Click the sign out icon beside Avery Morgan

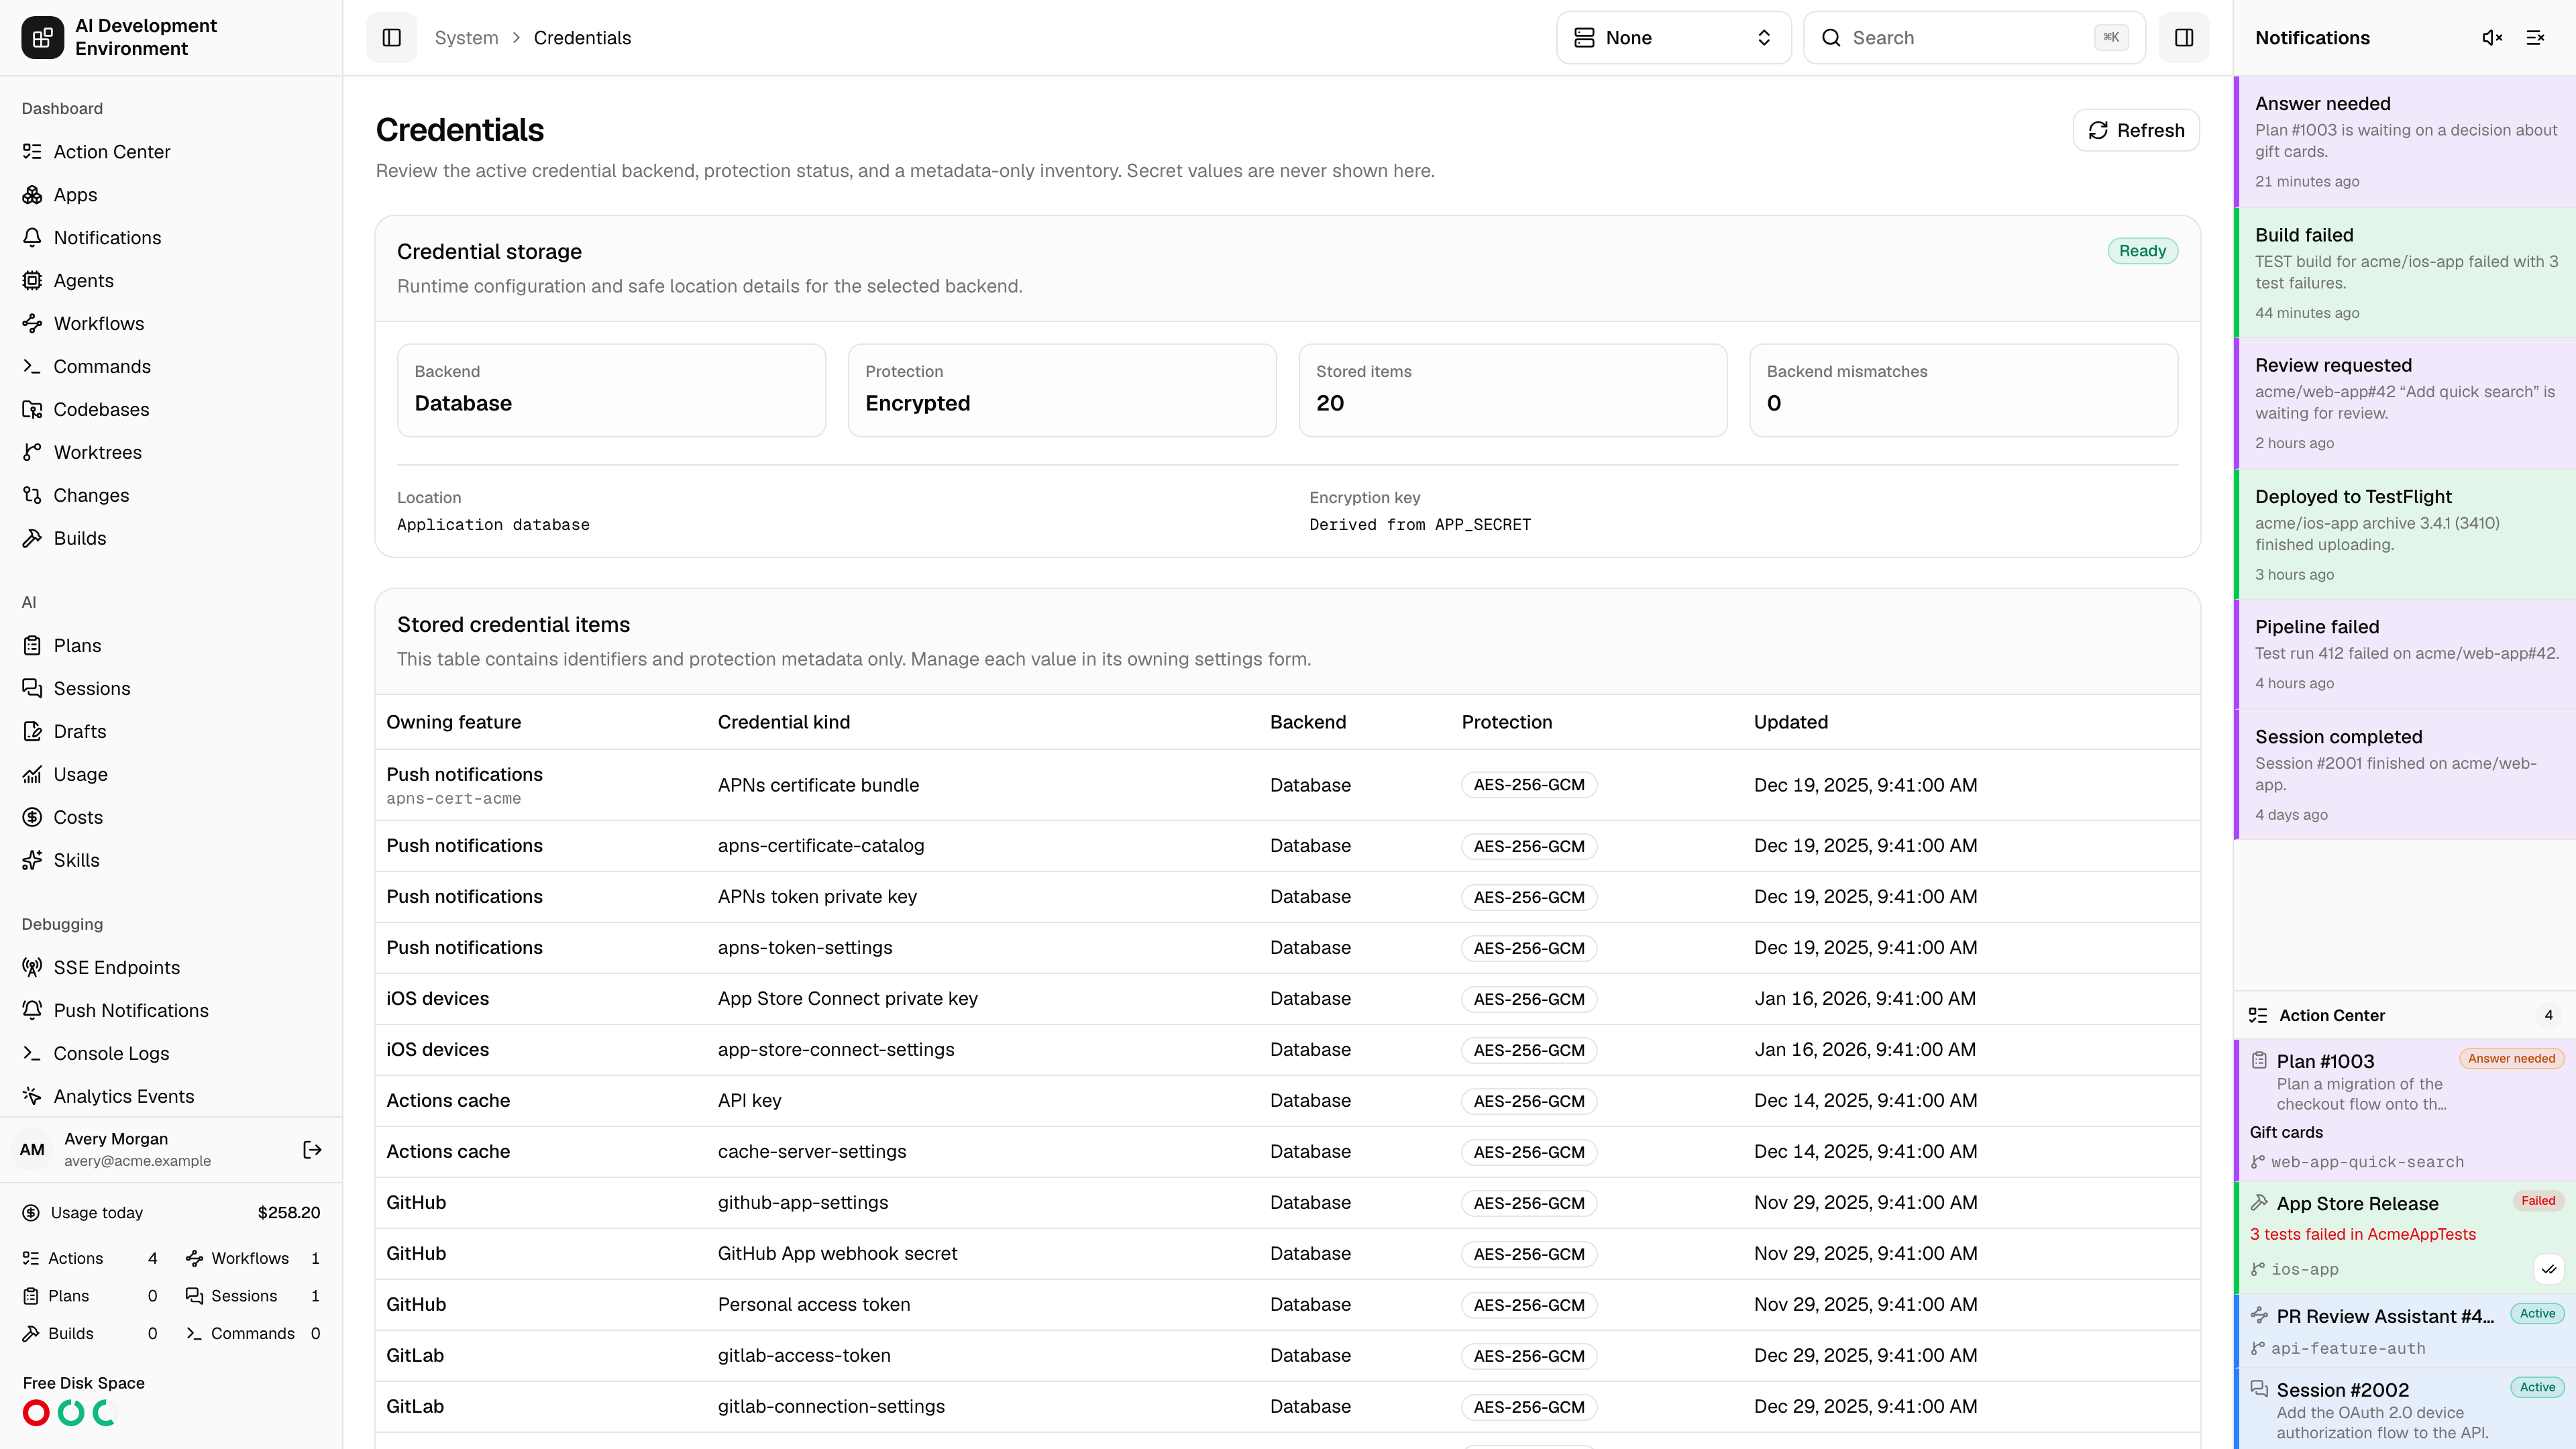(312, 1149)
